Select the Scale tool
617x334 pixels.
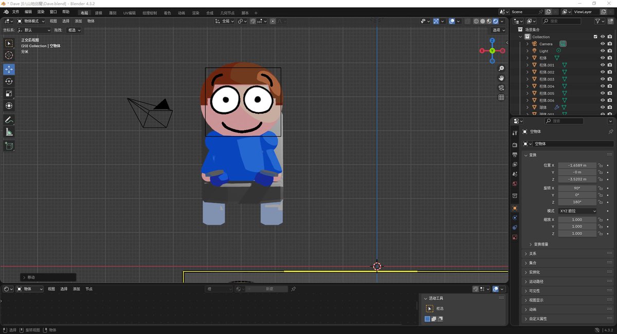click(x=9, y=94)
